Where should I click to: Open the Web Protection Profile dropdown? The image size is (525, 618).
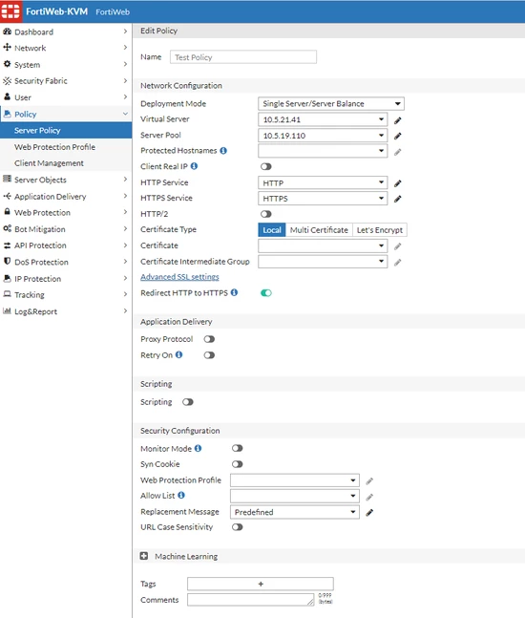coord(295,480)
